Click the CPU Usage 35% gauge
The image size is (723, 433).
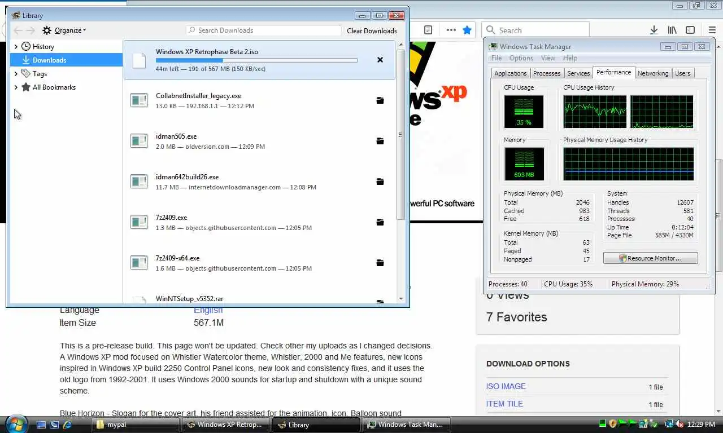coord(524,112)
